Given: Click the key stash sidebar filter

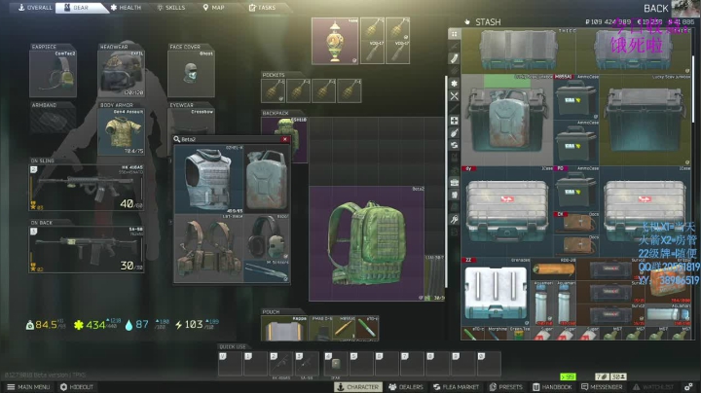Looking at the screenshot, I should 455,219.
